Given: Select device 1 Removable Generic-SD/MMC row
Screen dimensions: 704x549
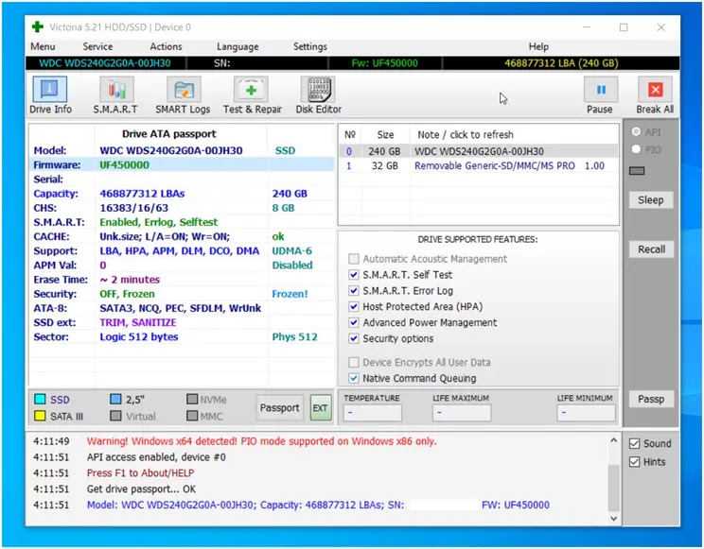Looking at the screenshot, I should 478,165.
